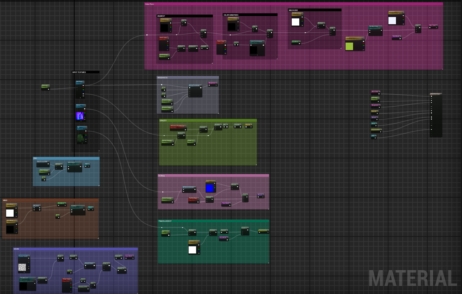Select the Vertex Color node in SNOW group
The height and width of the screenshot is (294, 462).
[67, 285]
